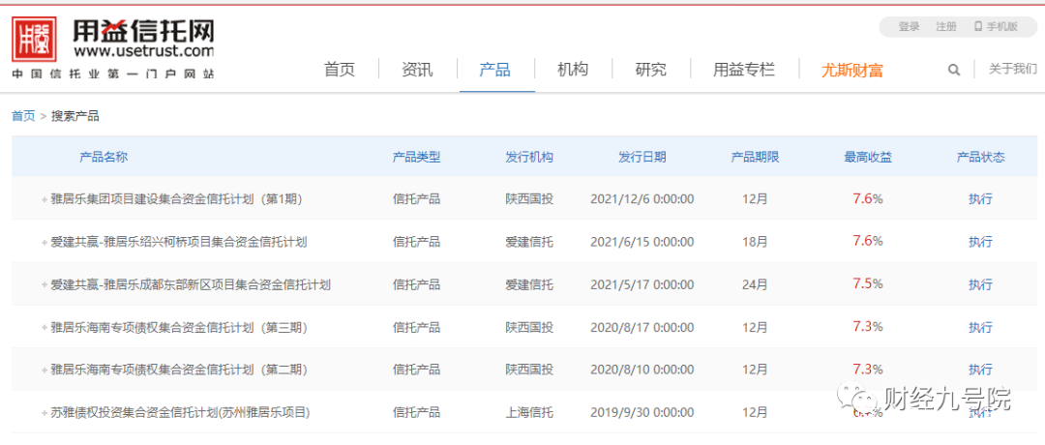Screen dimensions: 1045x445
Task: Click the 发行日期 column header
Action: (642, 158)
